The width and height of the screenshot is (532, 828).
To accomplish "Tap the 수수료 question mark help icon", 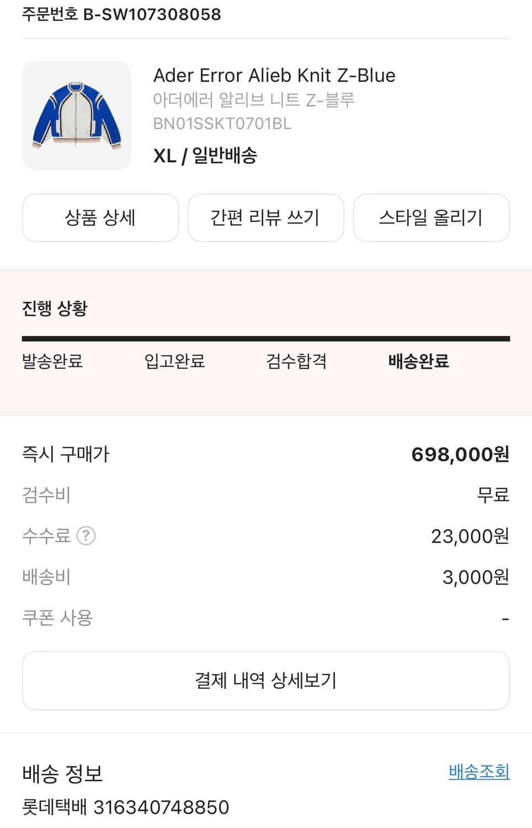I will [x=86, y=536].
